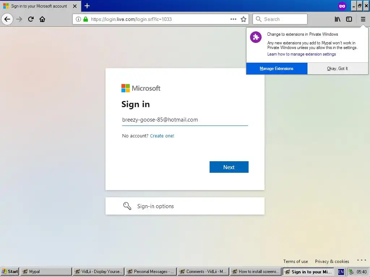Image resolution: width=370 pixels, height=277 pixels.
Task: Switch to Mypal taskbar window
Action: point(46,272)
